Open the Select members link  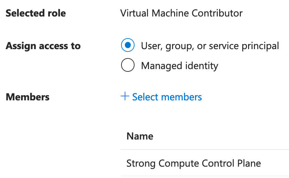[x=167, y=97]
